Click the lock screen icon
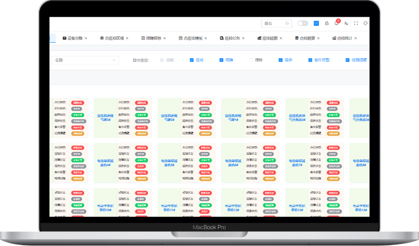419x246 pixels. tap(327, 23)
